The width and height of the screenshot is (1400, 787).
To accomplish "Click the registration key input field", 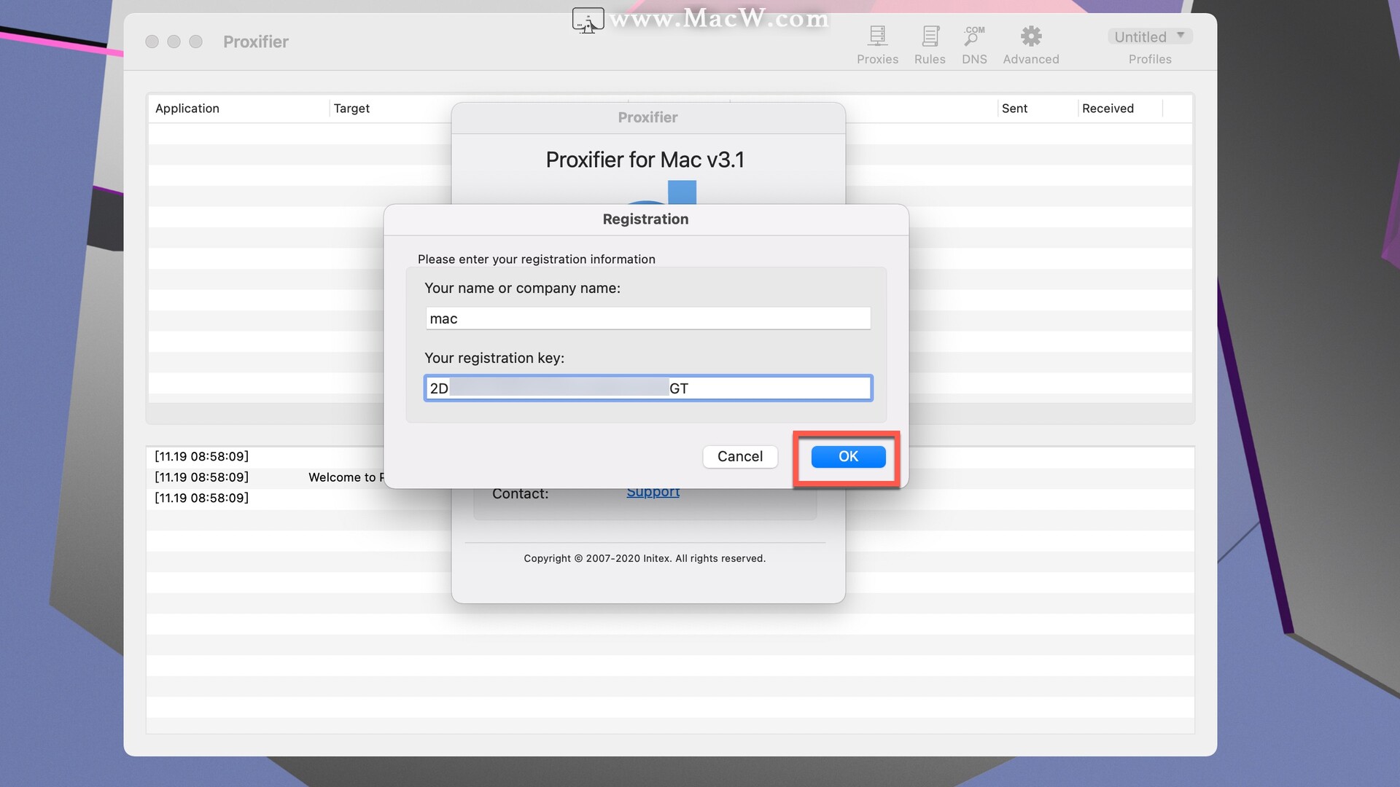I will 647,388.
